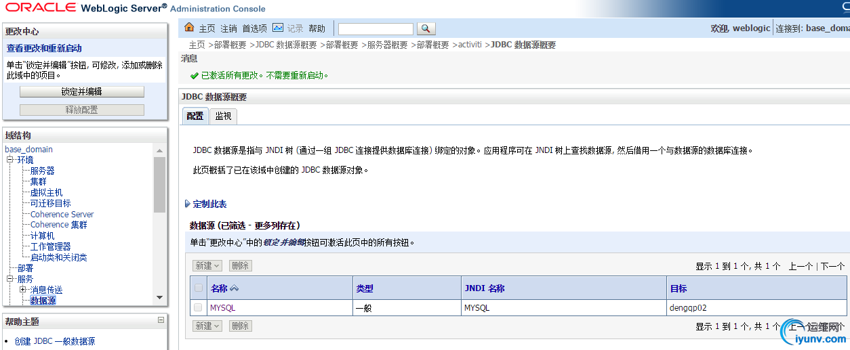Open 创建 JDBC 一般数据源 help link
This screenshot has width=850, height=350.
pos(55,341)
